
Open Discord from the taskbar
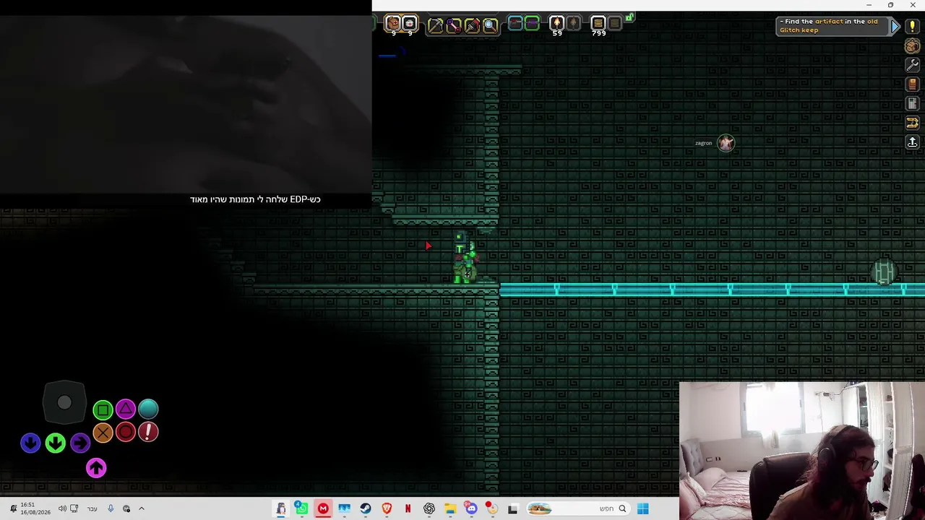[x=471, y=508]
